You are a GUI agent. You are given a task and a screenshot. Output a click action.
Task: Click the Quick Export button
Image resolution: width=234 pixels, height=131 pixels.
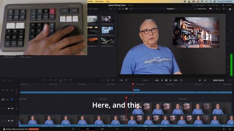click(x=198, y=5)
